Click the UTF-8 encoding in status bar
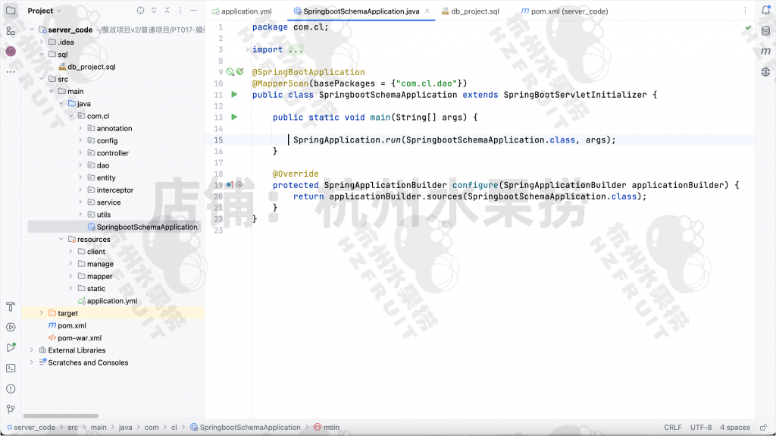This screenshot has height=436, width=776. 700,428
